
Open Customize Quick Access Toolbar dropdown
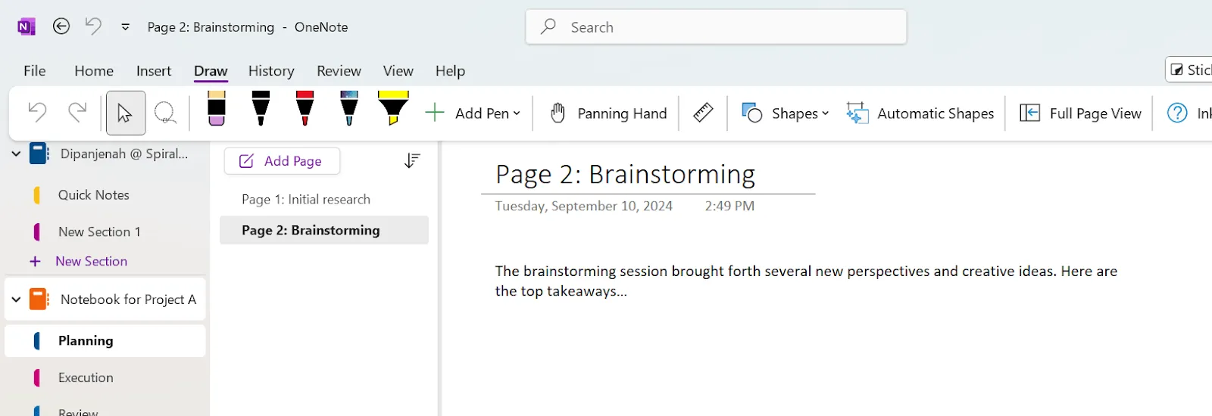click(x=125, y=27)
